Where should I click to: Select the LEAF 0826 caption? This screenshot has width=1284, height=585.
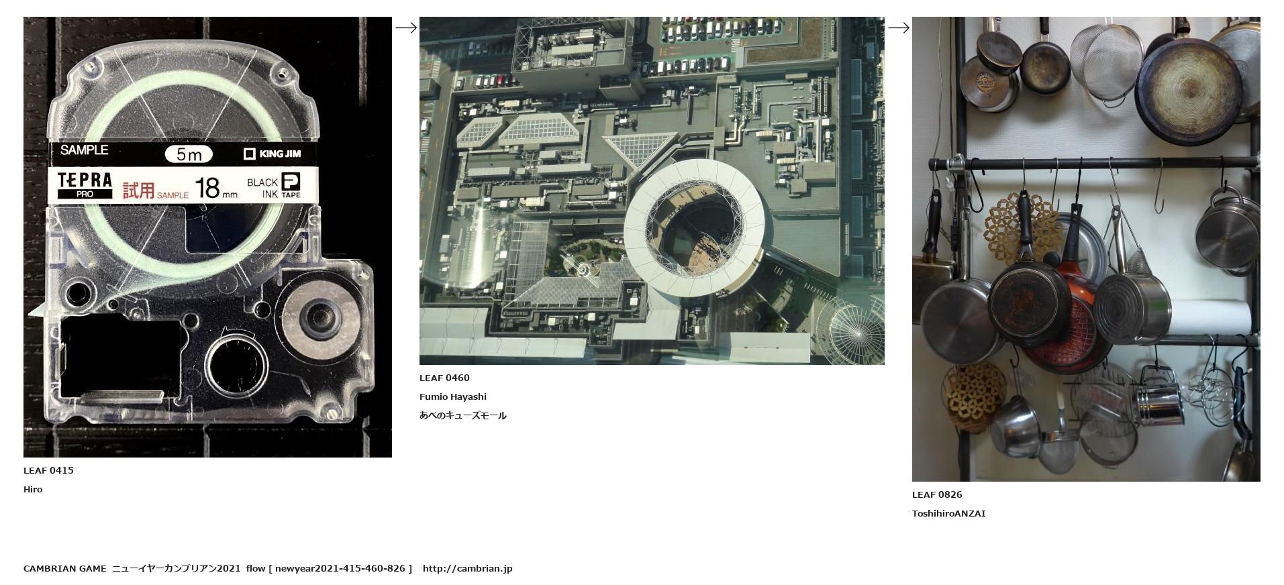pyautogui.click(x=937, y=494)
